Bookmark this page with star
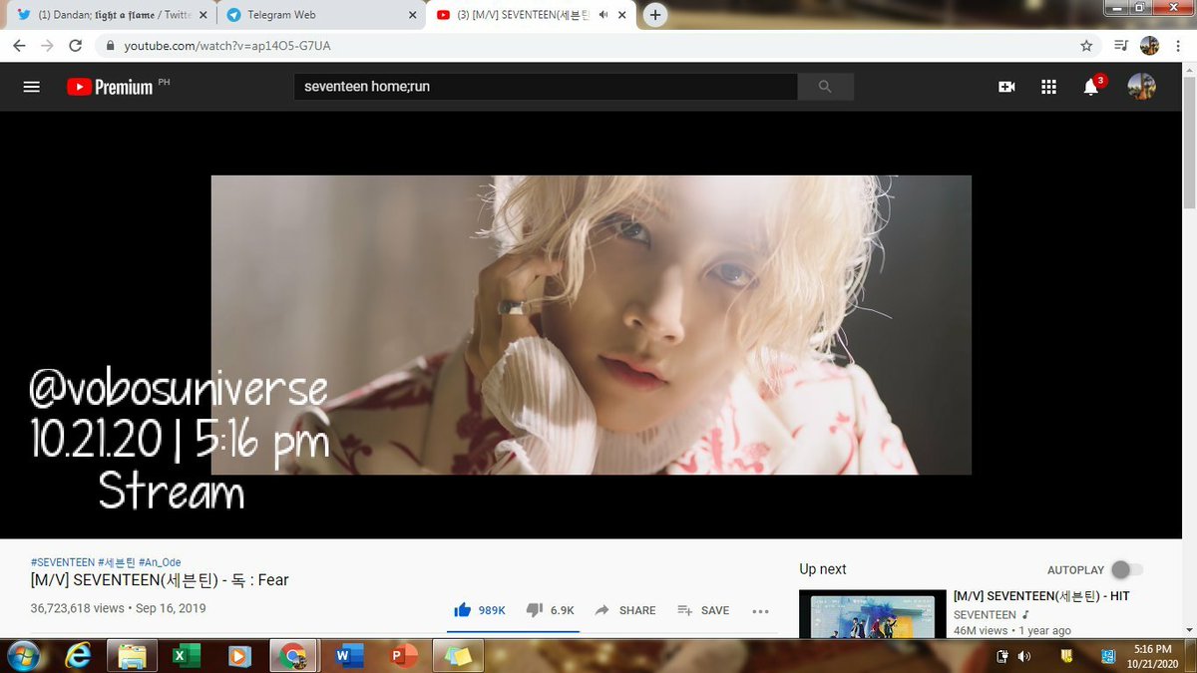Image resolution: width=1197 pixels, height=673 pixels. [x=1086, y=46]
